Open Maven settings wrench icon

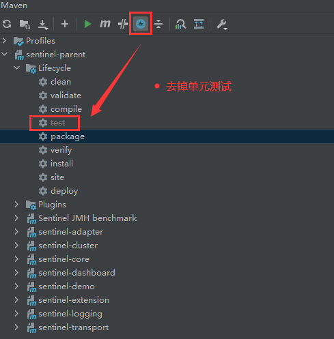(222, 25)
